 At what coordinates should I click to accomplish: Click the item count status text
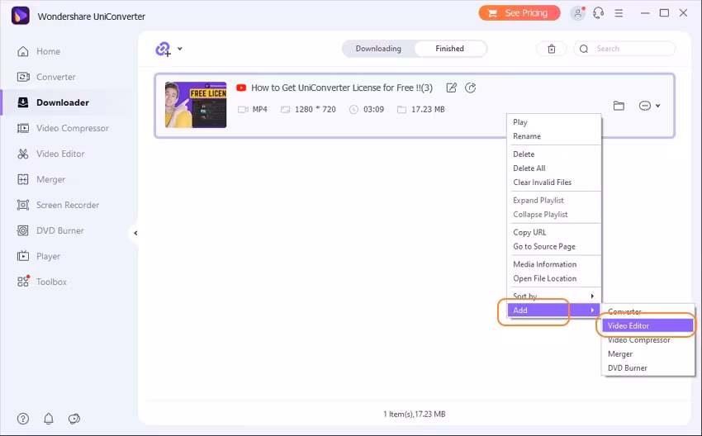414,414
